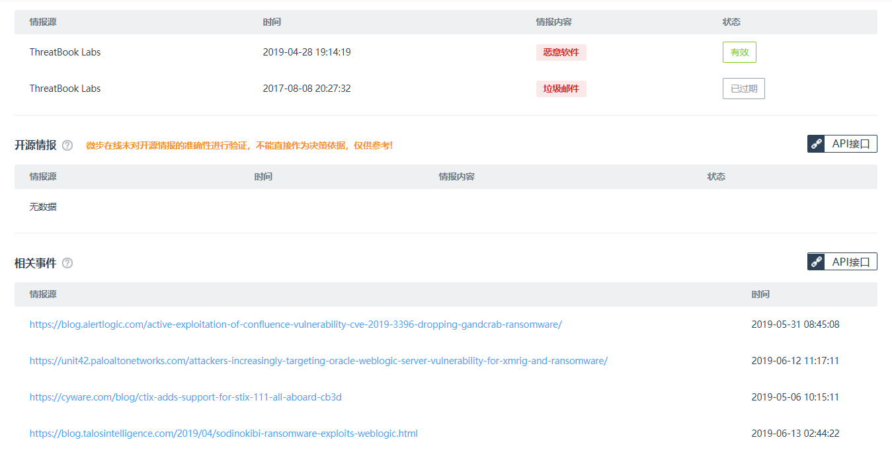Select the 垃圾邮件 red tag
Screen dimensions: 892x458
click(x=561, y=89)
